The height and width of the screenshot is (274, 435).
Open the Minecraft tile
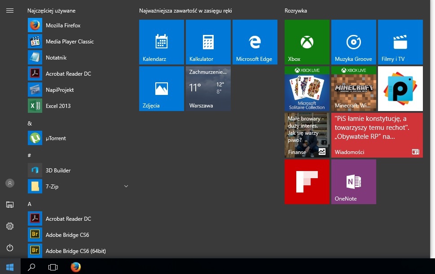[353, 89]
